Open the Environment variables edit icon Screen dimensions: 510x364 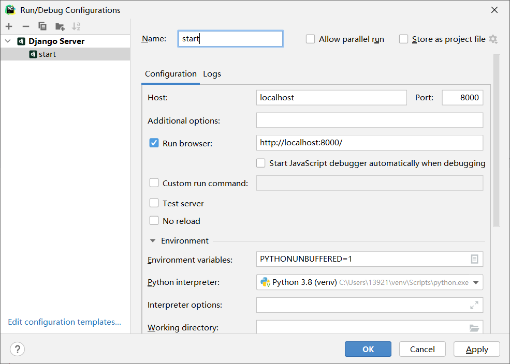(474, 259)
